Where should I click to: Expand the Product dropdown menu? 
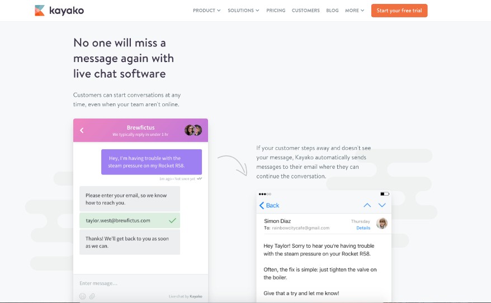tap(206, 11)
